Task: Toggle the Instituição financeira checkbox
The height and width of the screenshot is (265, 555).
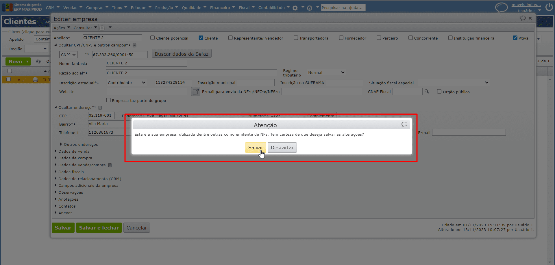Action: pos(450,38)
